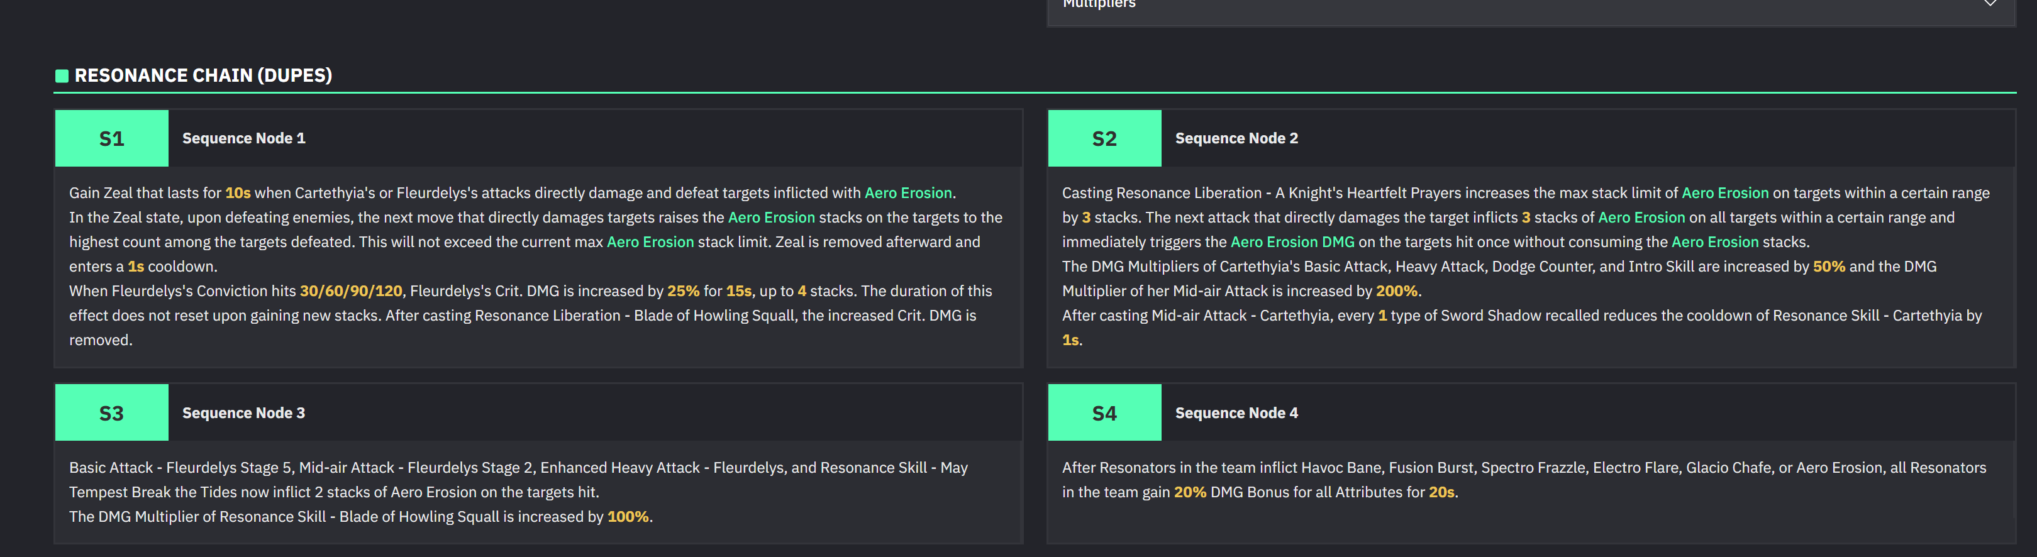The width and height of the screenshot is (2037, 557).
Task: Select the Sequence Node 4 title
Action: point(1236,412)
